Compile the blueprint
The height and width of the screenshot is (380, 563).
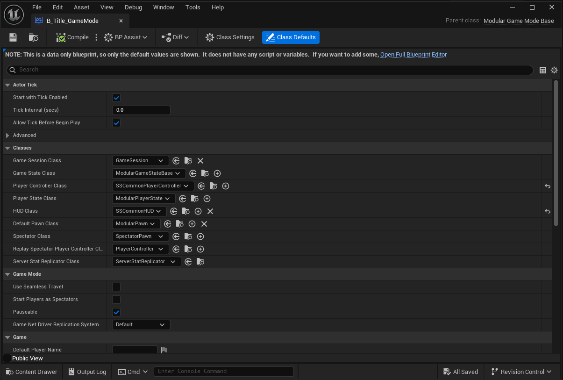click(71, 37)
